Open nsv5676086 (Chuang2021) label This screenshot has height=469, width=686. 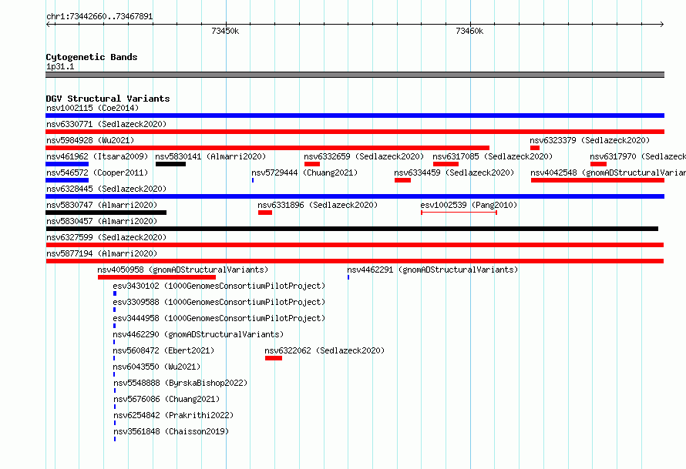click(x=166, y=399)
